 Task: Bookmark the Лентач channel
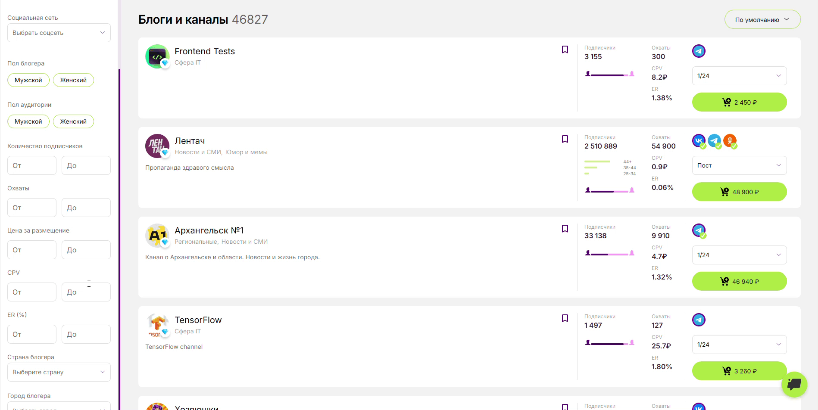coord(565,139)
